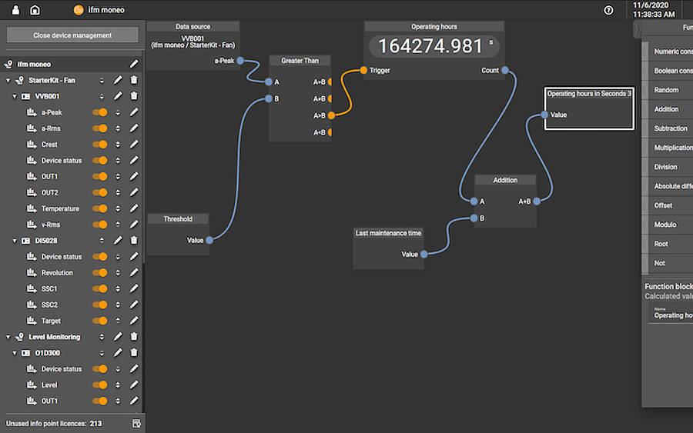Delete the StarterKit - Fan entry
This screenshot has width=693, height=433.
click(x=134, y=80)
